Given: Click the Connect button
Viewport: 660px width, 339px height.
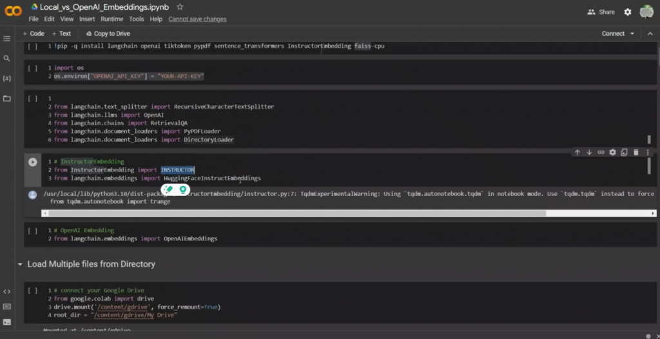Looking at the screenshot, I should [x=613, y=34].
